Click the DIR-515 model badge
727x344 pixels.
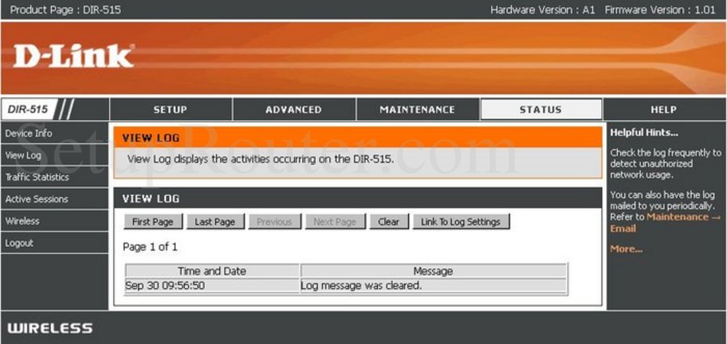click(28, 110)
